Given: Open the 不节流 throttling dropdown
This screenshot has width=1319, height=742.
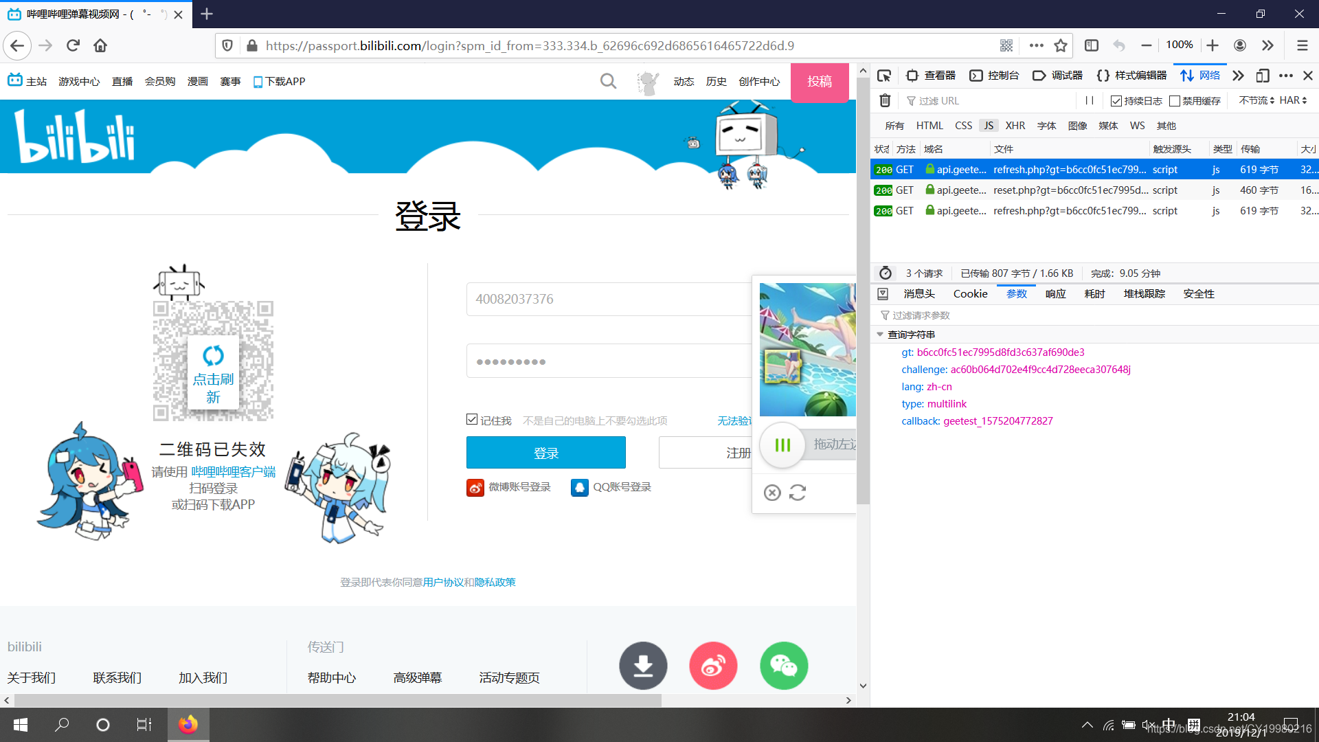Looking at the screenshot, I should 1256,101.
